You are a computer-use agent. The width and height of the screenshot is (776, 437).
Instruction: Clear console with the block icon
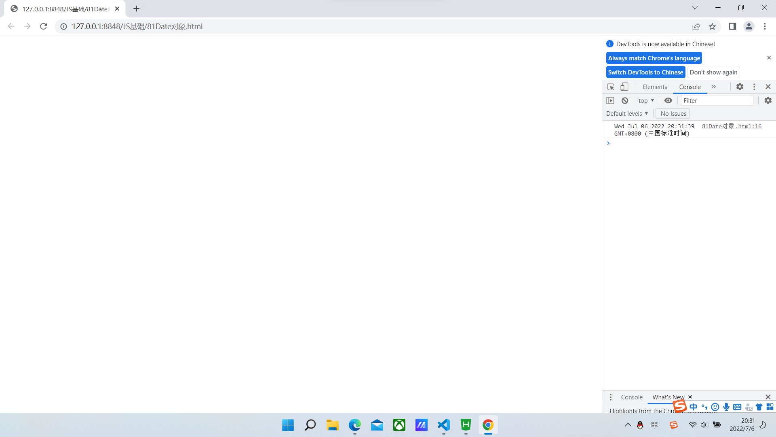625,101
